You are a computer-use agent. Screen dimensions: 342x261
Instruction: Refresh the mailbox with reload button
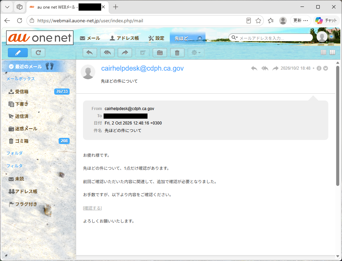pyautogui.click(x=38, y=52)
